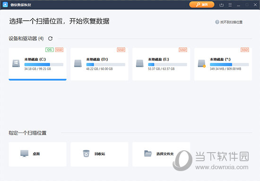Click the '指定一个扫描位置' heading
Image resolution: width=260 pixels, height=181 pixels.
coord(27,133)
